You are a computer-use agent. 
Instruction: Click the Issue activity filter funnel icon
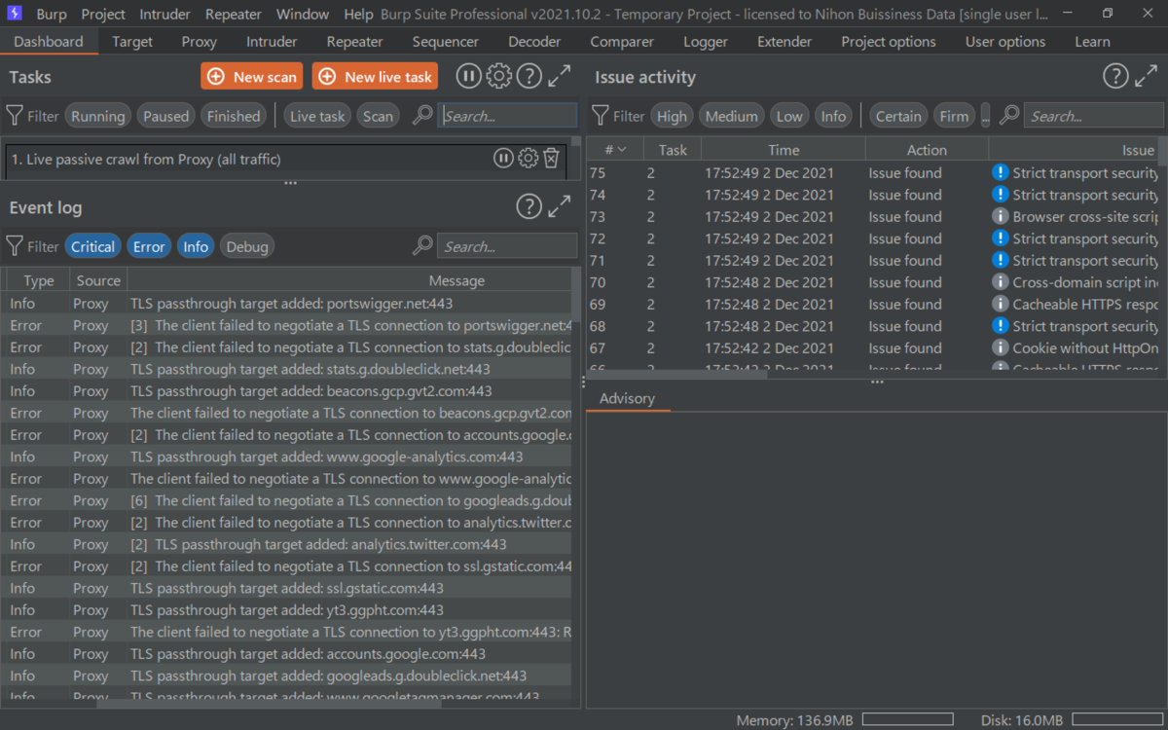click(x=601, y=116)
